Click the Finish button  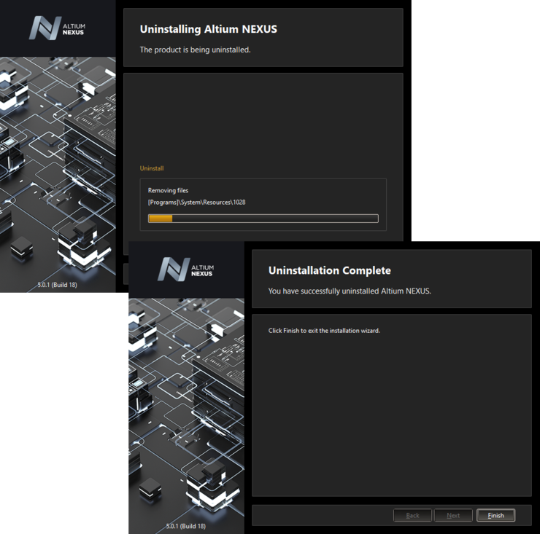pyautogui.click(x=495, y=515)
